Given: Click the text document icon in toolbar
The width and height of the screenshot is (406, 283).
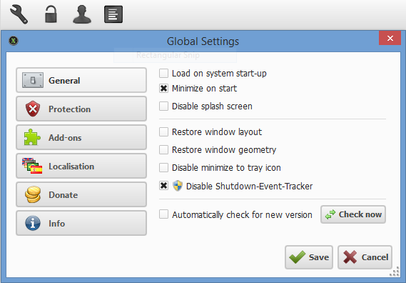Looking at the screenshot, I should 113,15.
